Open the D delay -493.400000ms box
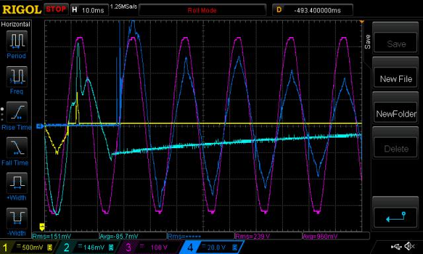Viewport: 423px width, 254px height. click(313, 10)
